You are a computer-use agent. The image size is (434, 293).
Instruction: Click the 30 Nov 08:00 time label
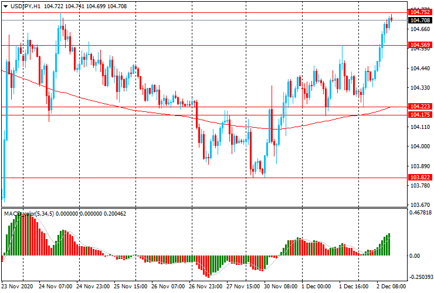[x=281, y=286]
